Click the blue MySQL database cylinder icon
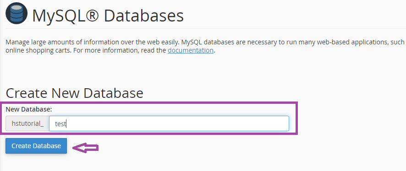This screenshot has height=171, width=406. [x=16, y=13]
